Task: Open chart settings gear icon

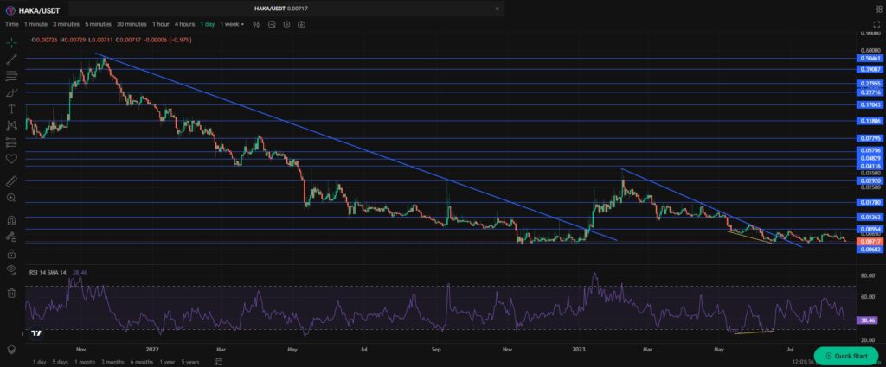Action: (286, 24)
